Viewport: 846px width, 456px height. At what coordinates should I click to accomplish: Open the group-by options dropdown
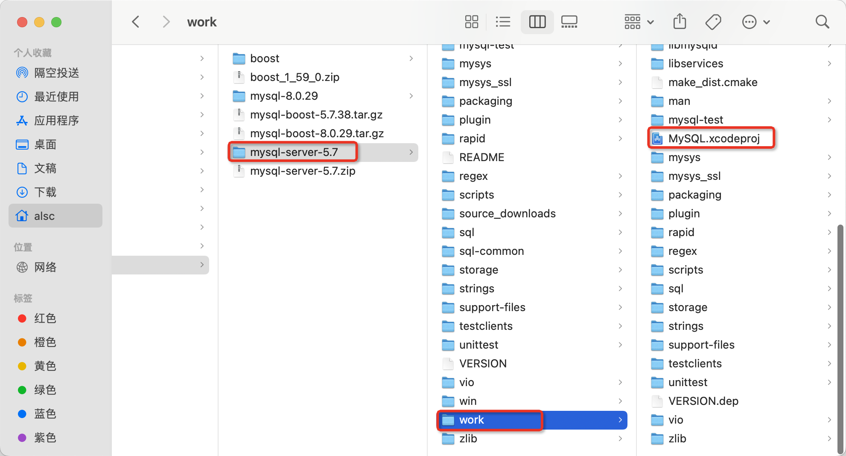click(x=639, y=22)
